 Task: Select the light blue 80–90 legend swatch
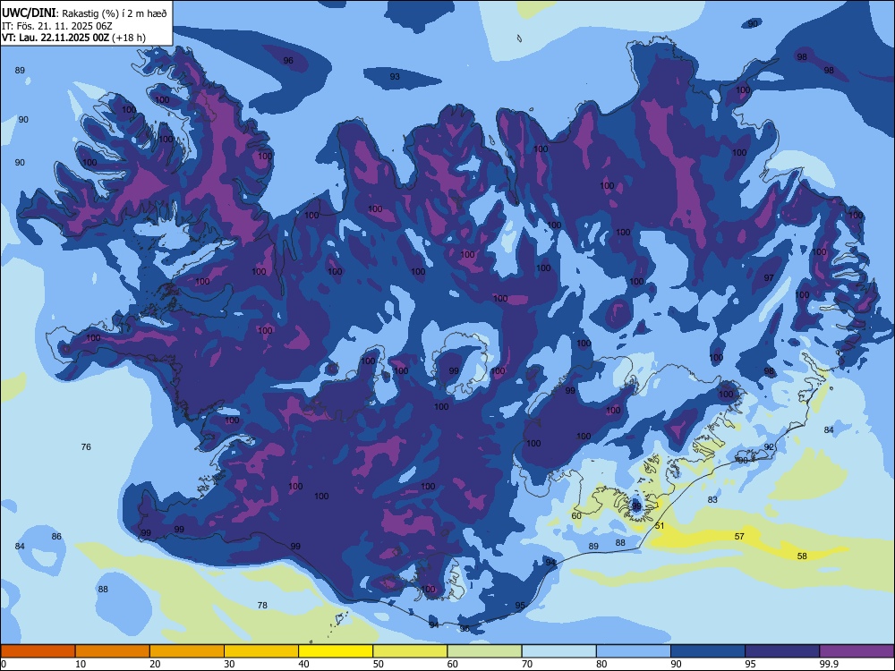point(634,651)
